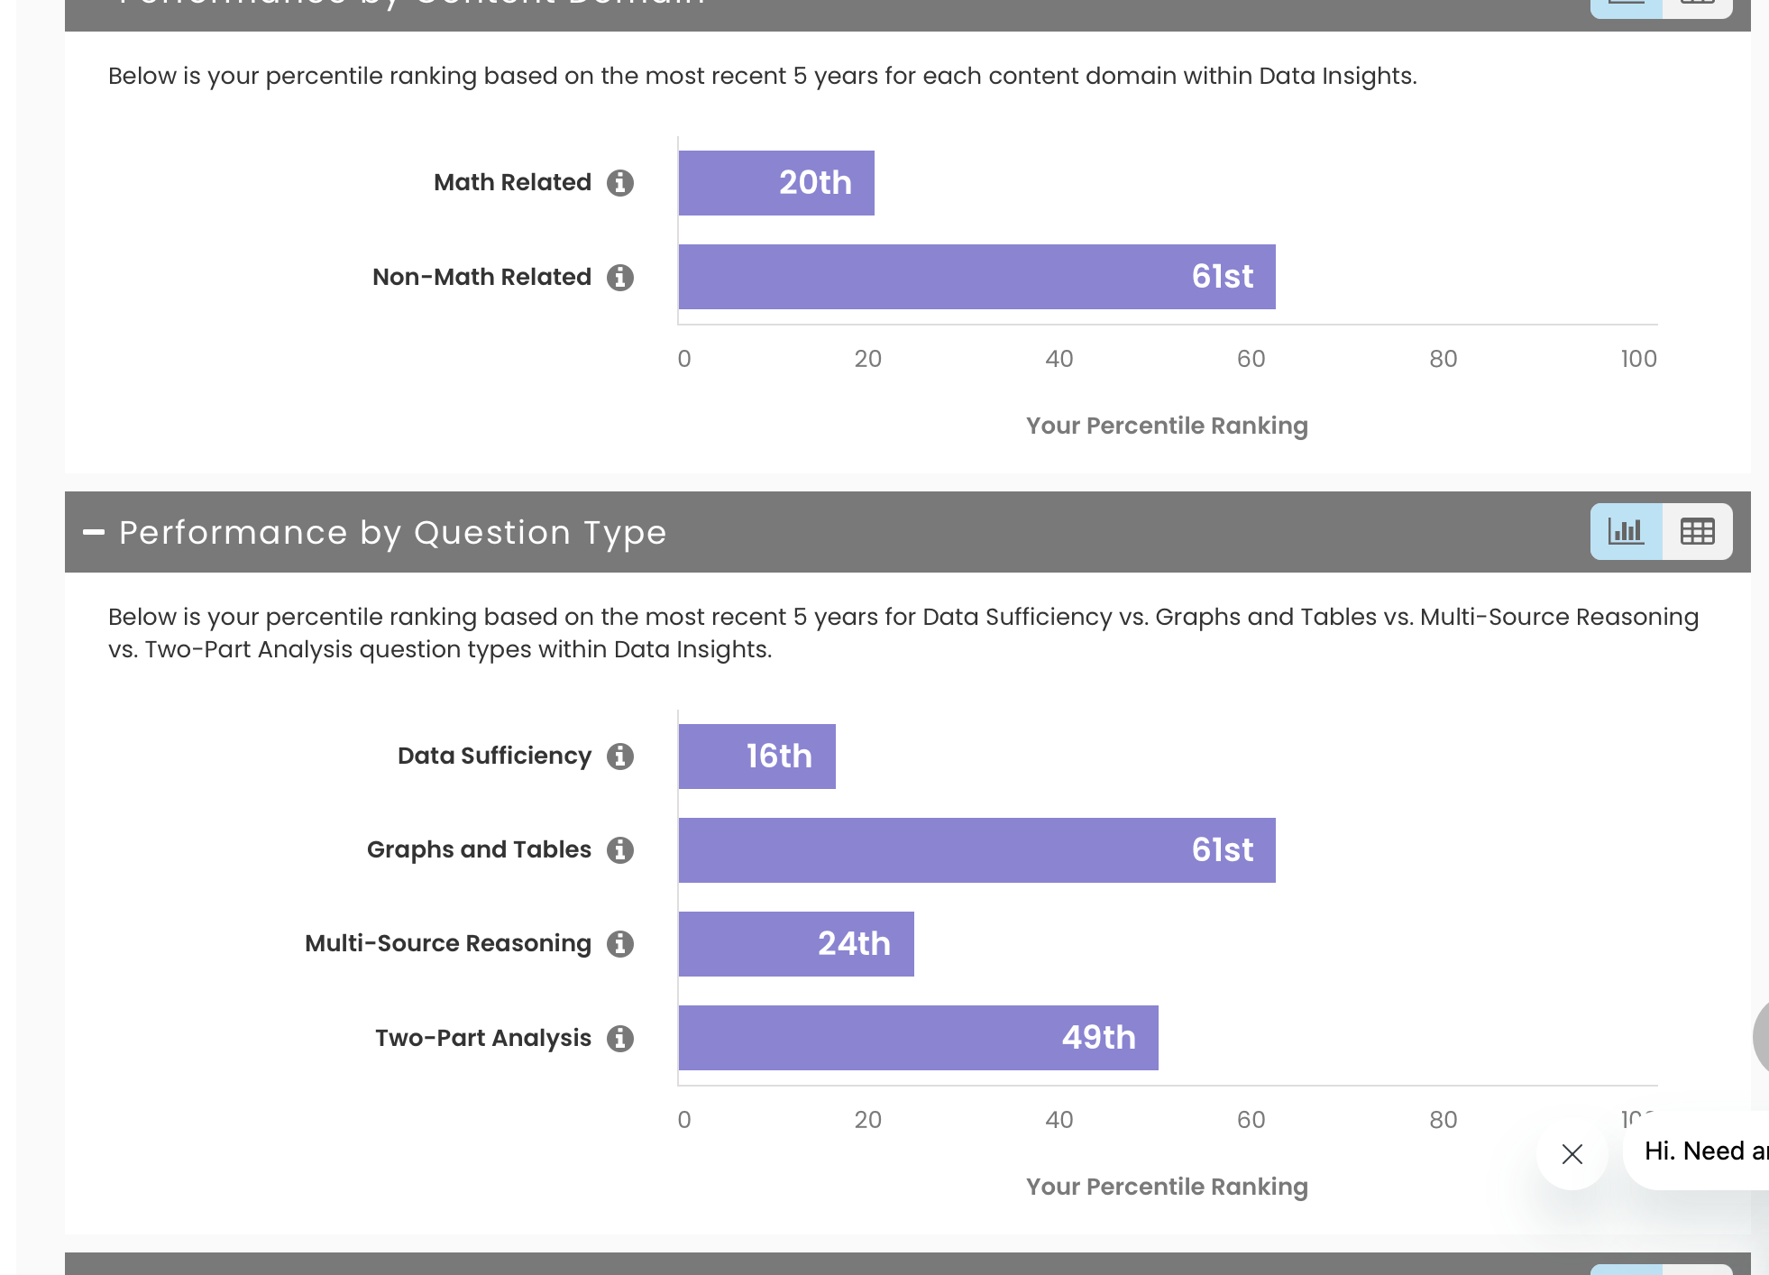Image resolution: width=1769 pixels, height=1275 pixels.
Task: Show info for Graphs and Tables
Action: [620, 850]
